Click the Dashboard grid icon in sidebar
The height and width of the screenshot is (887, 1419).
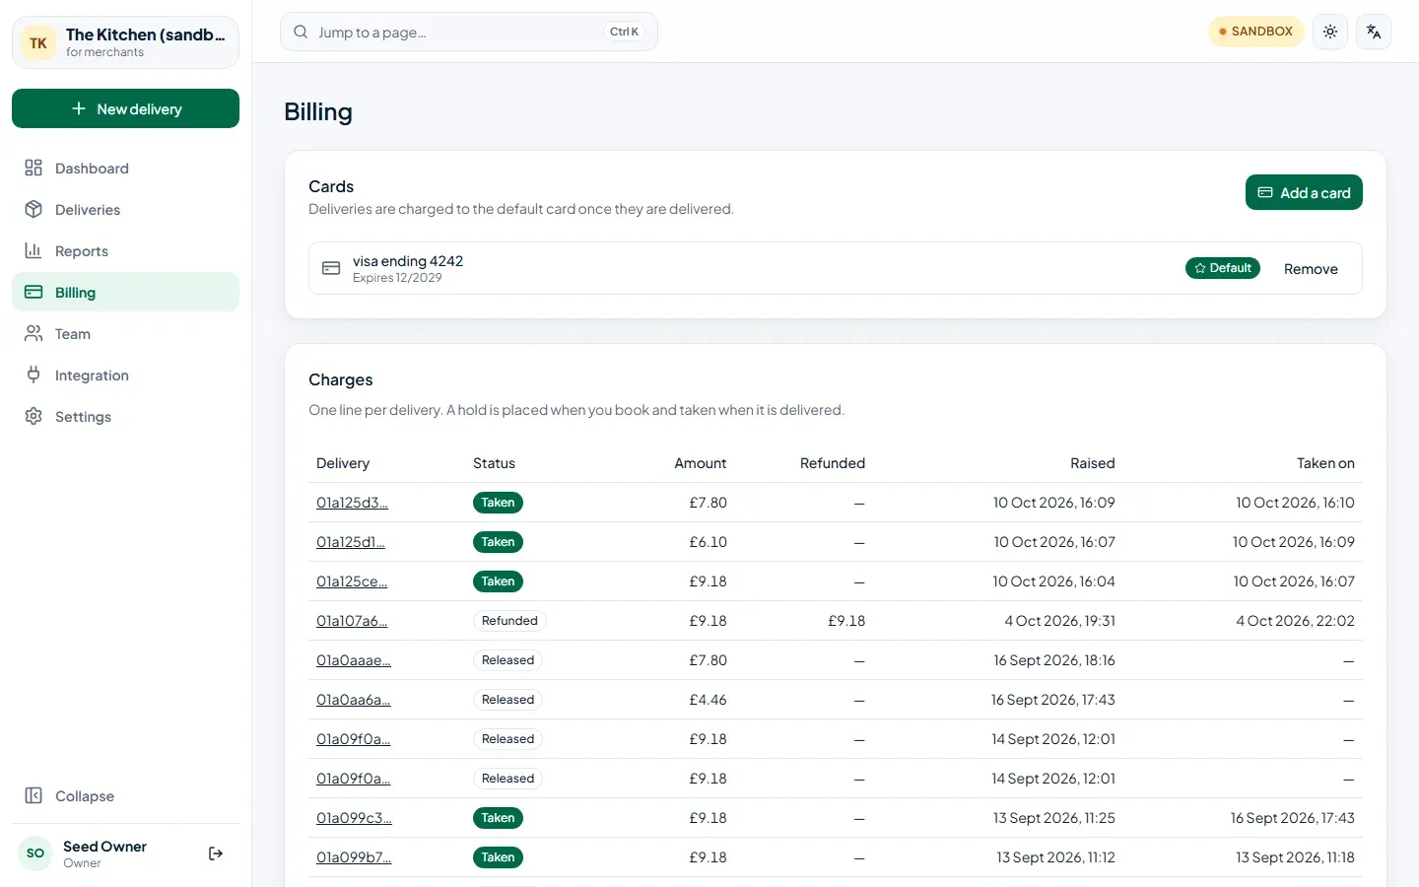pyautogui.click(x=34, y=168)
